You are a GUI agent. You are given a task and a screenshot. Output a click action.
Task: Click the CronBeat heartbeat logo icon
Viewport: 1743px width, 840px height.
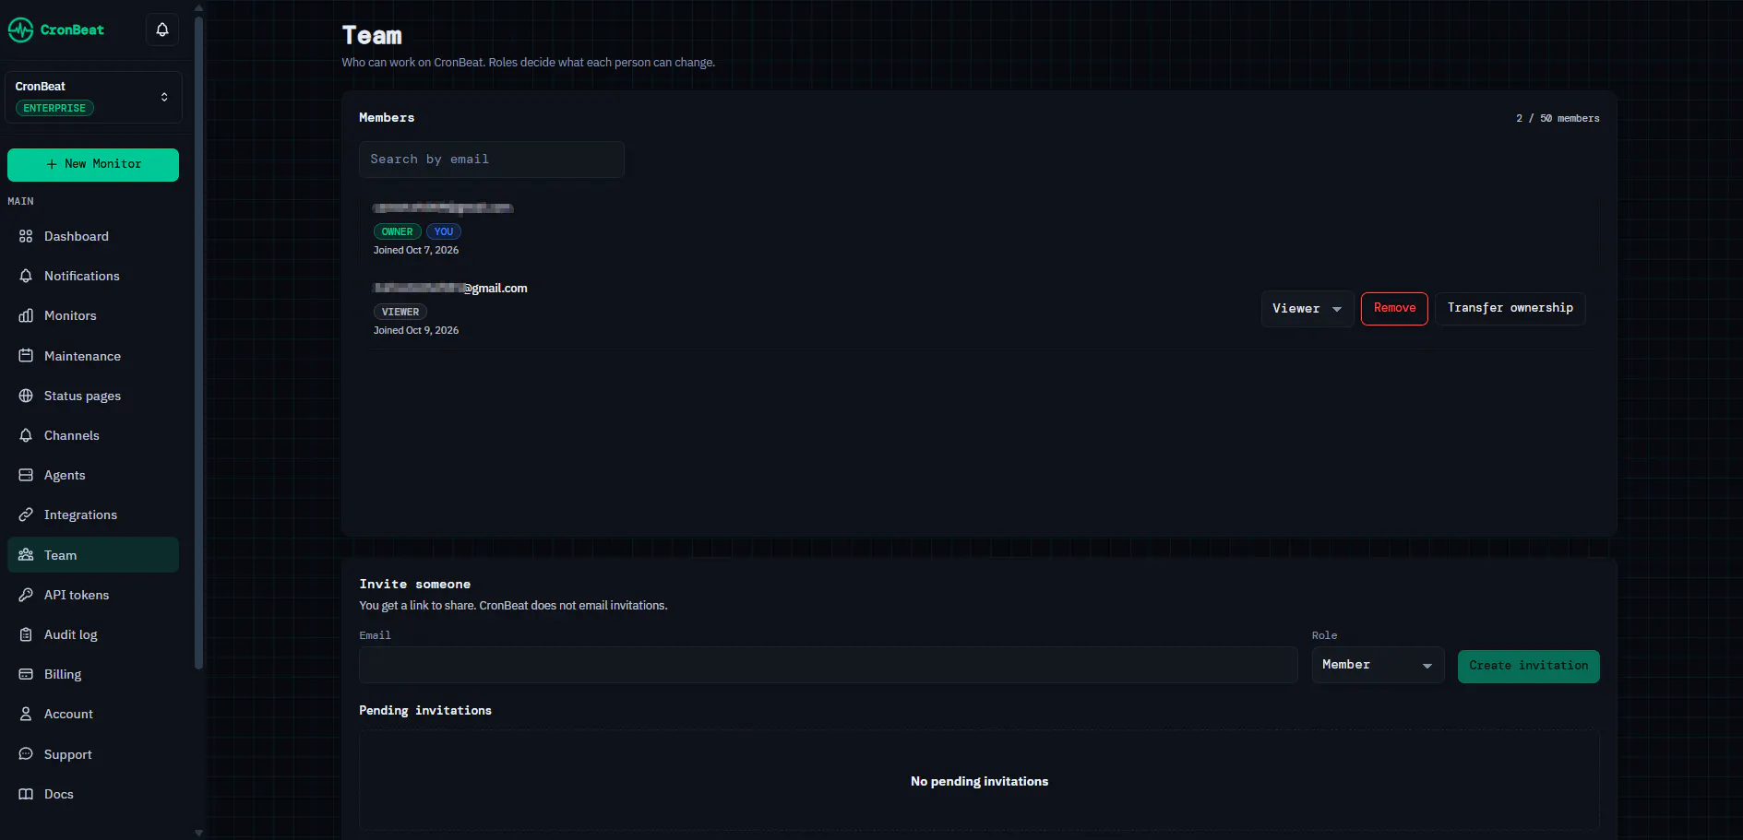coord(20,30)
